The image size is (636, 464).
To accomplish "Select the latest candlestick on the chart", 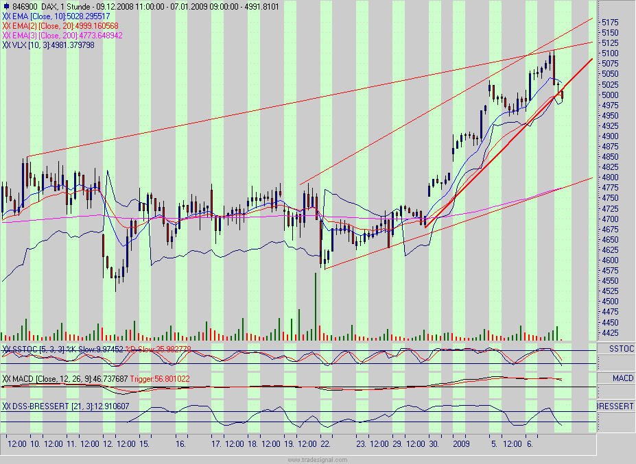I will pos(563,96).
